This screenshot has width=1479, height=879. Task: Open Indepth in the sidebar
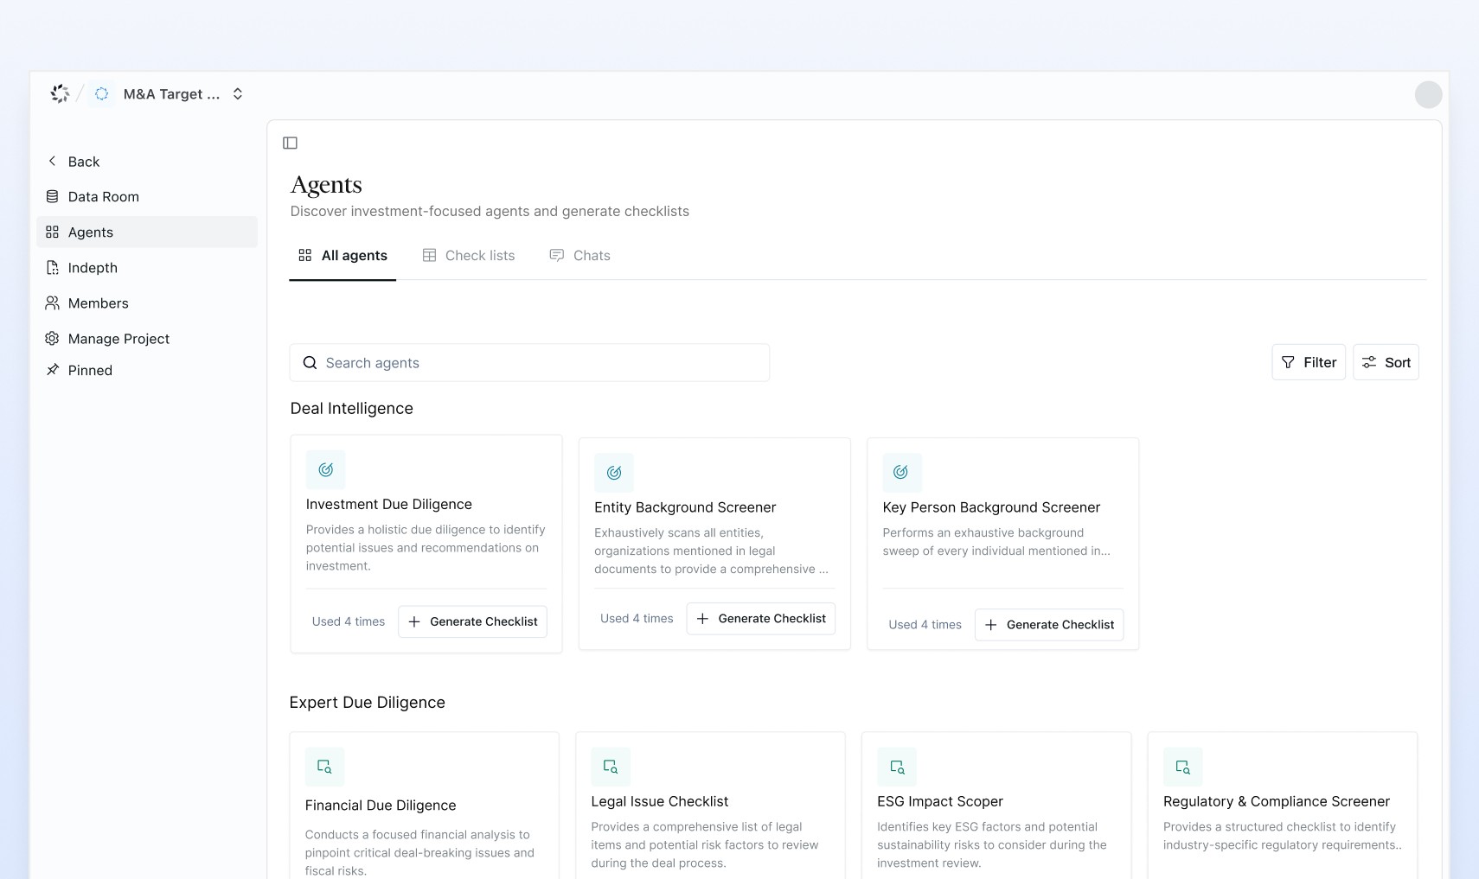[x=147, y=268]
